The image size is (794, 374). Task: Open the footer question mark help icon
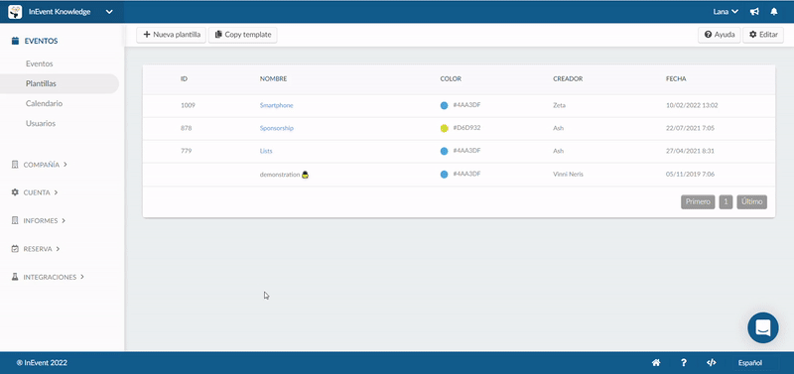[x=684, y=363]
